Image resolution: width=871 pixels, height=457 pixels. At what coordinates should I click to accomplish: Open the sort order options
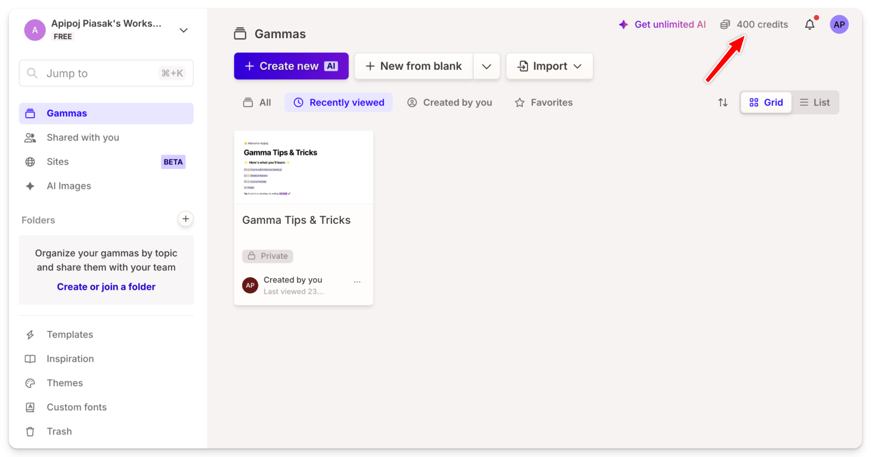[723, 102]
